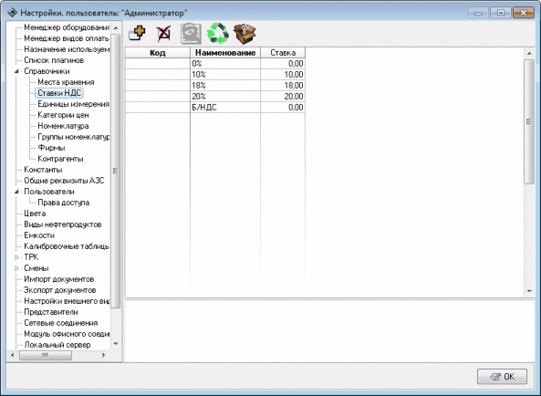The height and width of the screenshot is (396, 541).
Task: Collapse the Справочники tree node
Action: pyautogui.click(x=16, y=71)
